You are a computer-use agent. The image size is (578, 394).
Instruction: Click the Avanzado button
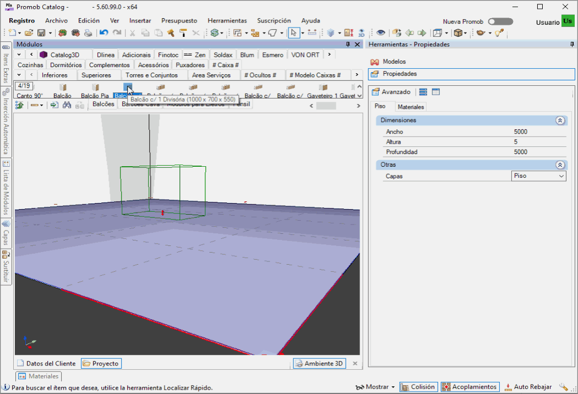click(391, 92)
